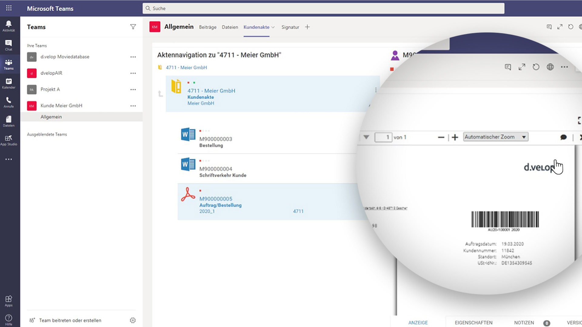Screen dimensions: 582x327
Task: Open the Apps store icon
Action: 8,301
